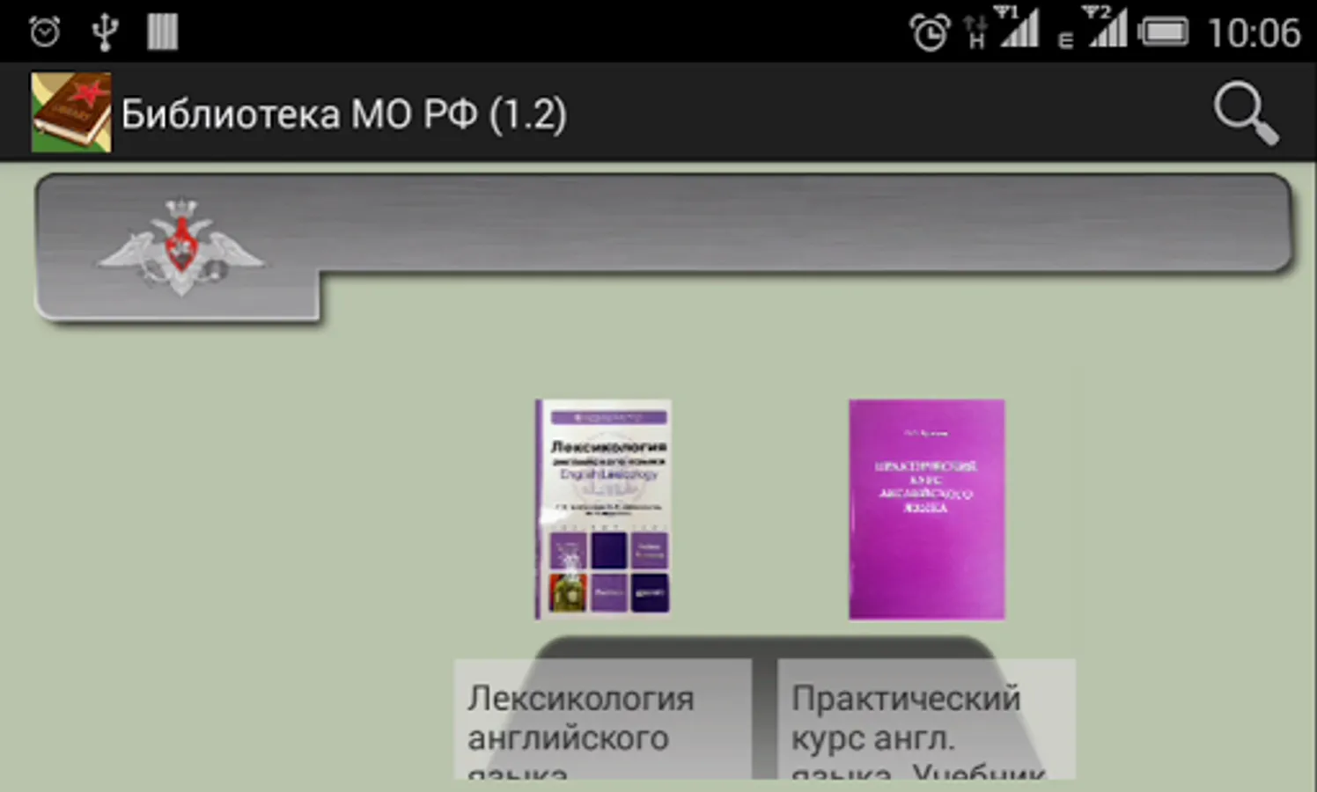
Task: Open the Лексикология английского языка book cover
Action: [x=603, y=510]
